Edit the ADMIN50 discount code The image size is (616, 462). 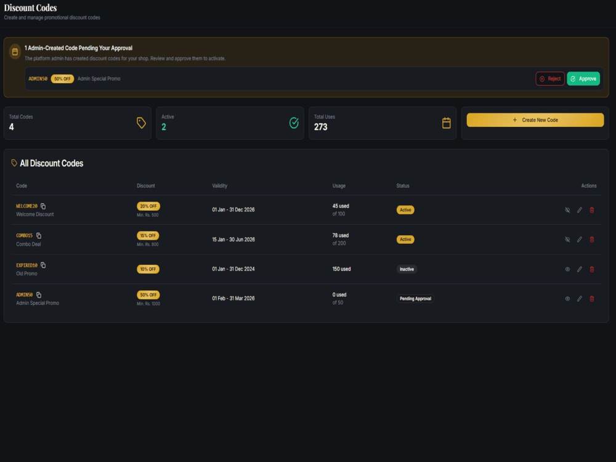(580, 299)
